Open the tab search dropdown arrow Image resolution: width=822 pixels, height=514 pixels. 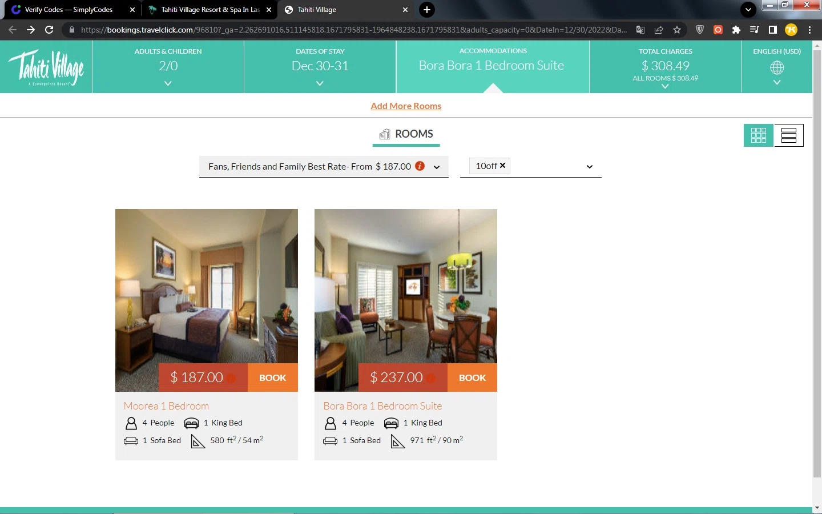click(748, 10)
